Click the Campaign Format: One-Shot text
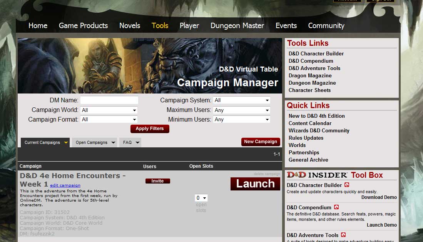The height and width of the screenshot is (242, 423). click(54, 229)
